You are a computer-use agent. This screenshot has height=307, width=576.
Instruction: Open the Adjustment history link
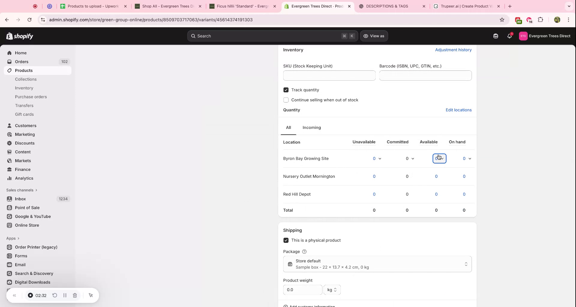453,50
